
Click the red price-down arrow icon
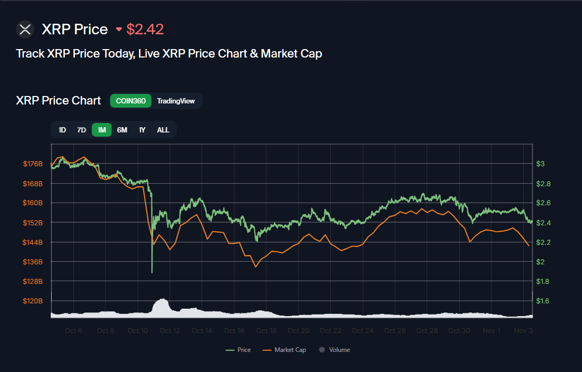[x=119, y=30]
